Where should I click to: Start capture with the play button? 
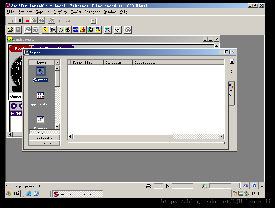pos(11,21)
